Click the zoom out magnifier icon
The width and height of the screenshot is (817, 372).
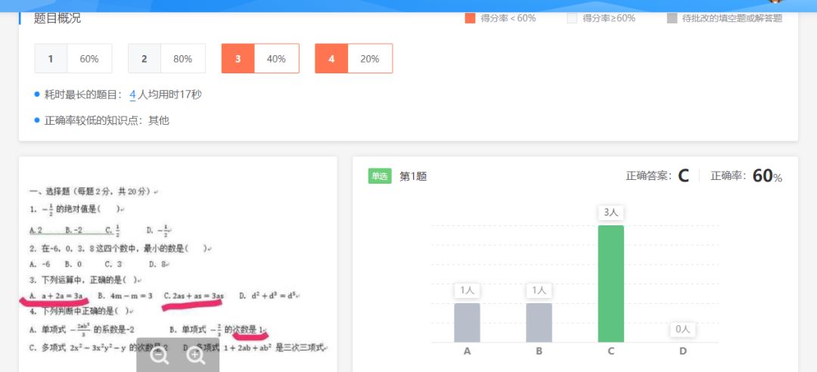(x=160, y=356)
